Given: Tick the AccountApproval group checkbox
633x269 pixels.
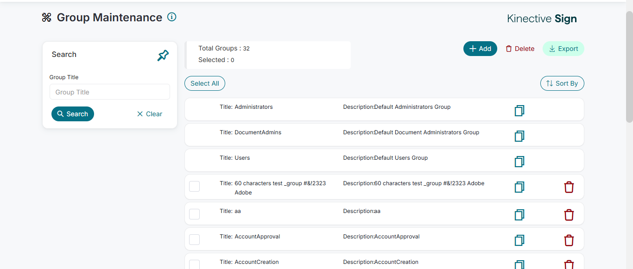Looking at the screenshot, I should click(x=195, y=239).
